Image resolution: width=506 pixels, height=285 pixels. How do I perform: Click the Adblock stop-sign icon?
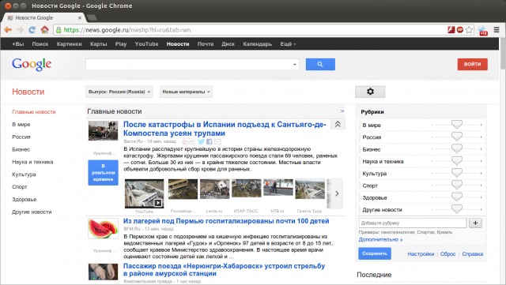coord(460,30)
